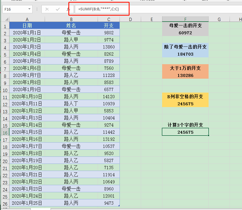
Task: Click the formula bar with the SUMIF formula
Action: point(158,9)
